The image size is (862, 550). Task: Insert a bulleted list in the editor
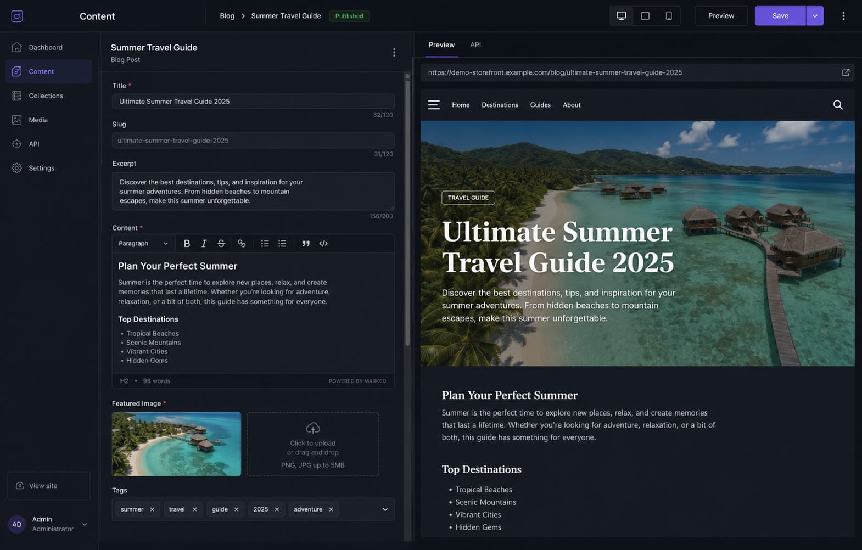[x=265, y=243]
